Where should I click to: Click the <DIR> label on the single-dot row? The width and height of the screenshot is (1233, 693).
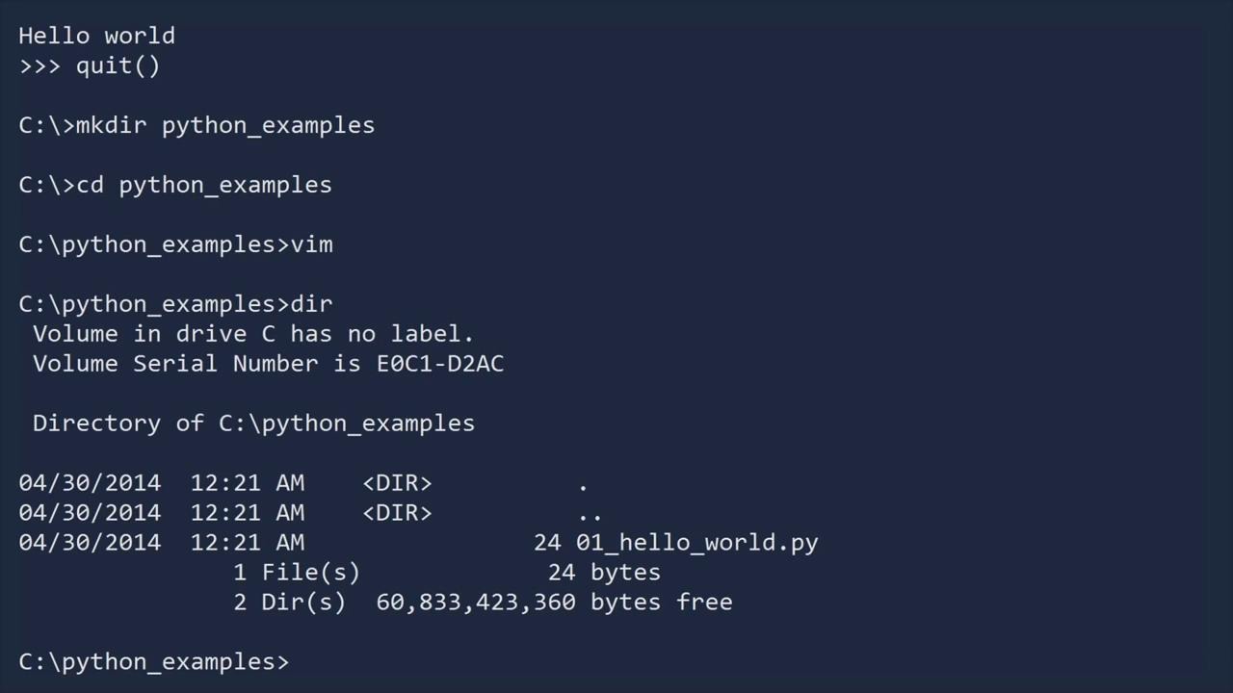(397, 483)
